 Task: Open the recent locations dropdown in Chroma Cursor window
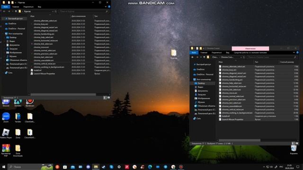[201, 57]
